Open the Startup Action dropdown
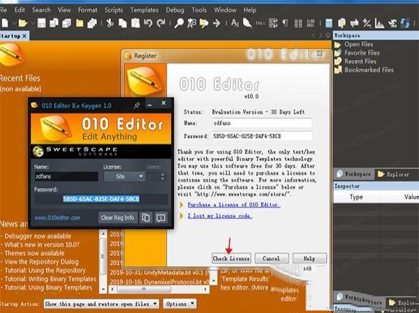The height and width of the screenshot is (313, 419). click(101, 304)
